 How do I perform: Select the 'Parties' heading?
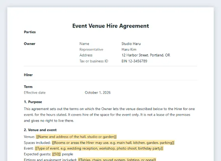[30, 32]
